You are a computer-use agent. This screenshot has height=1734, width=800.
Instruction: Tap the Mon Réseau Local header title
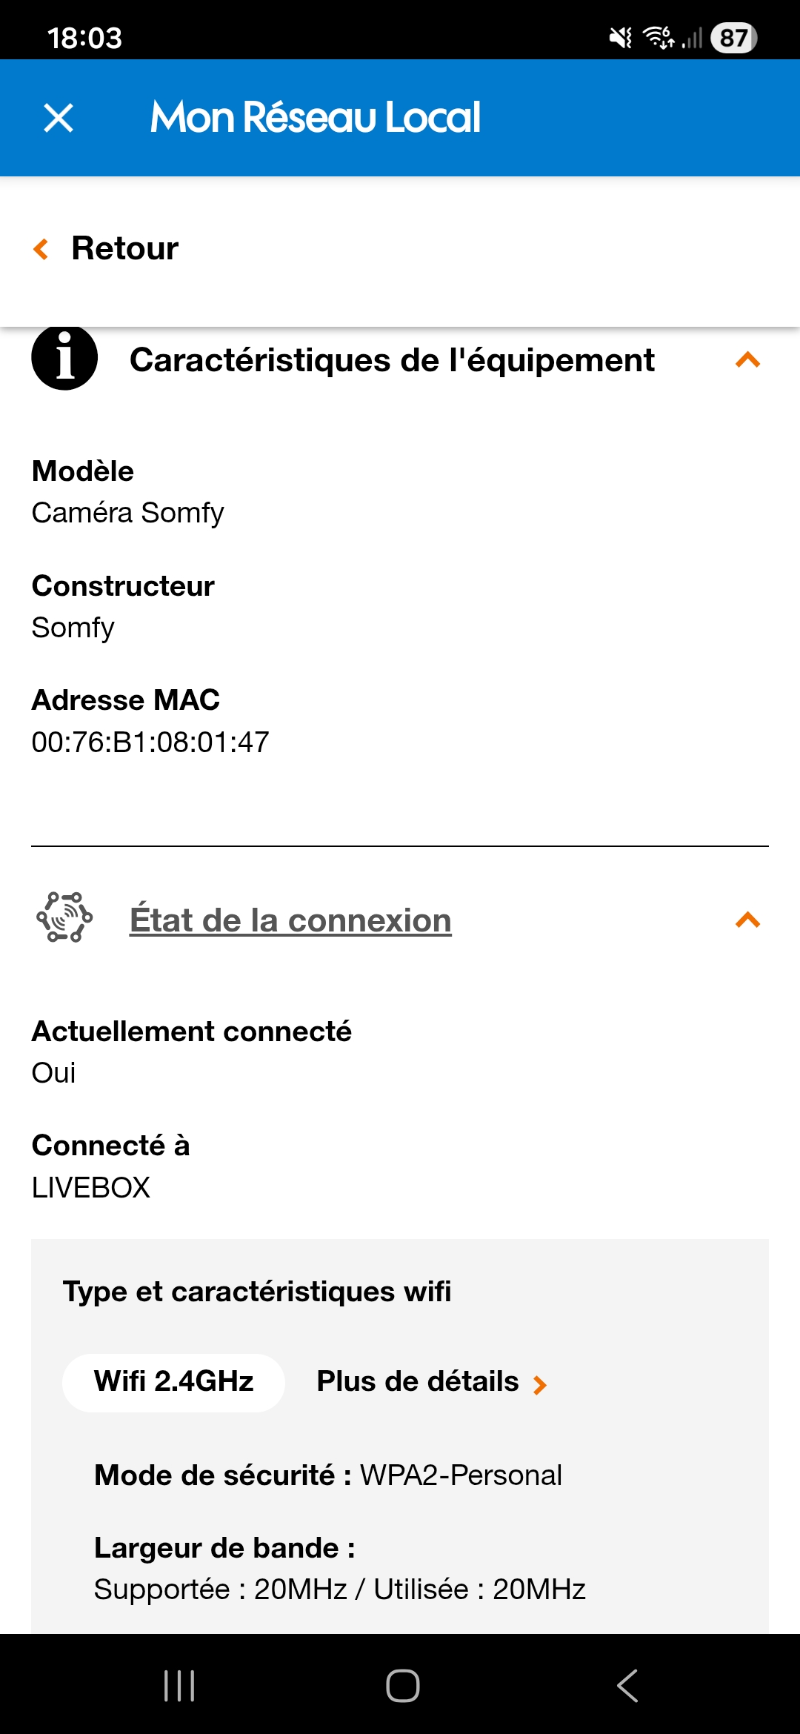coord(316,118)
